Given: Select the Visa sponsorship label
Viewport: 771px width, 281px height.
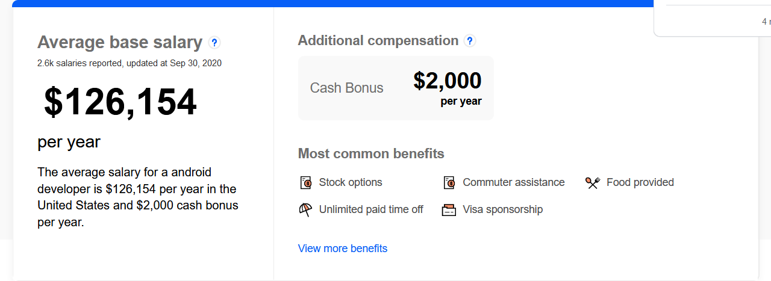Looking at the screenshot, I should [x=503, y=209].
